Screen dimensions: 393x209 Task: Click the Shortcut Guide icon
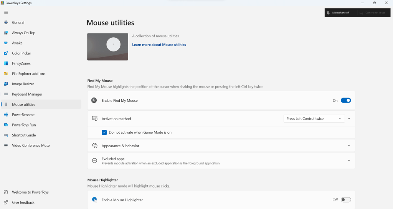[x=6, y=135]
